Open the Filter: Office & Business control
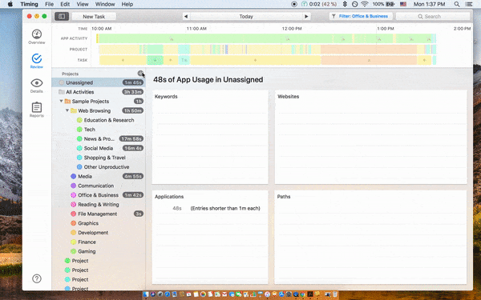 361,16
